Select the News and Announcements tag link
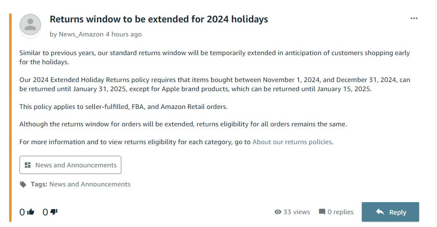Screen dimensions: 437x227 pyautogui.click(x=90, y=184)
